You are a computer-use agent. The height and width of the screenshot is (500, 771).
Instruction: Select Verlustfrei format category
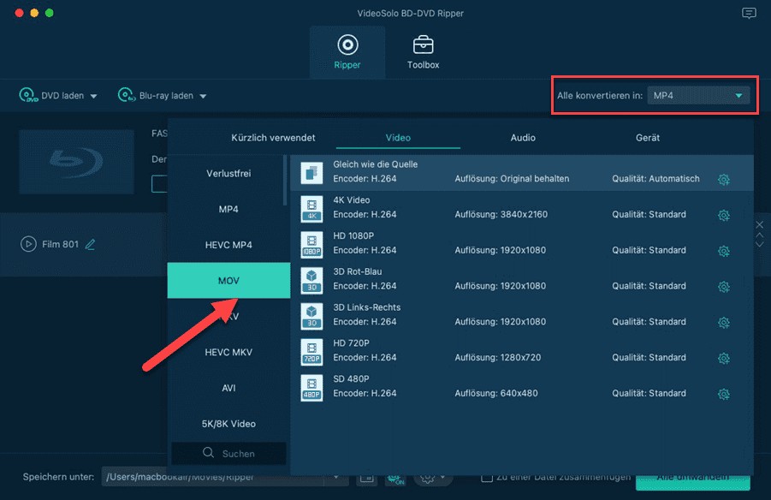point(228,173)
